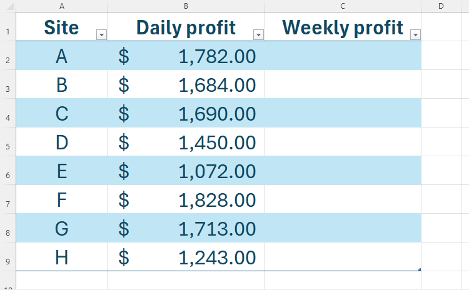Click the 1,243.00 daily profit cell
This screenshot has height=290, width=469.
pos(186,257)
